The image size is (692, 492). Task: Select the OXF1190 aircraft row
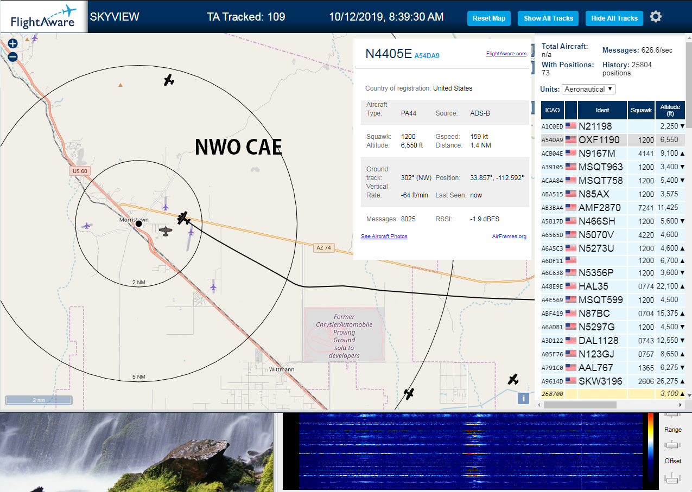613,139
